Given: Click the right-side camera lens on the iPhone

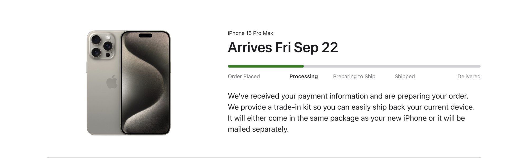Looking at the screenshot, I should pyautogui.click(x=108, y=46).
